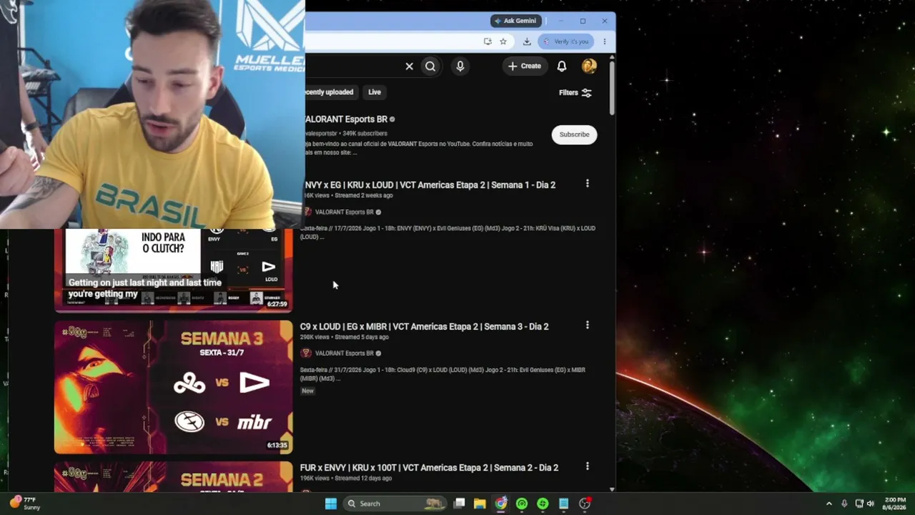Click the '298K views' text under Semana 3 video

315,337
